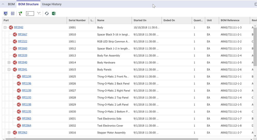Click the monitor view icon in toolbar
Screen dimensions: 257x140
5,14
